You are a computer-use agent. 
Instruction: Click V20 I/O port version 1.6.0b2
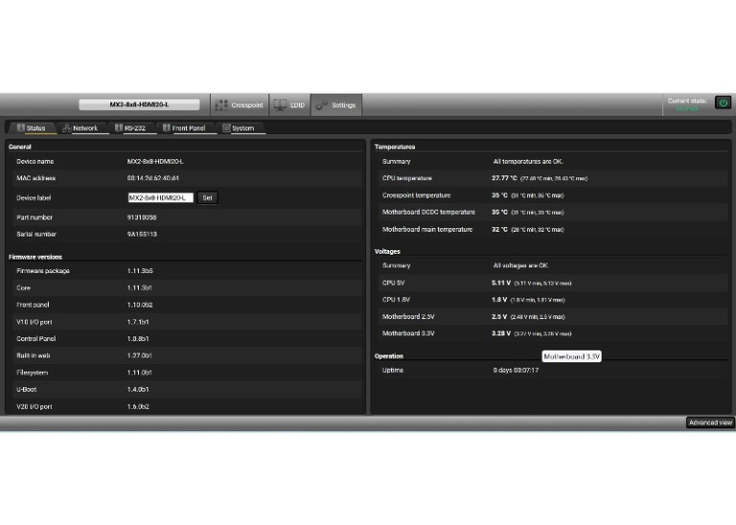(x=138, y=407)
